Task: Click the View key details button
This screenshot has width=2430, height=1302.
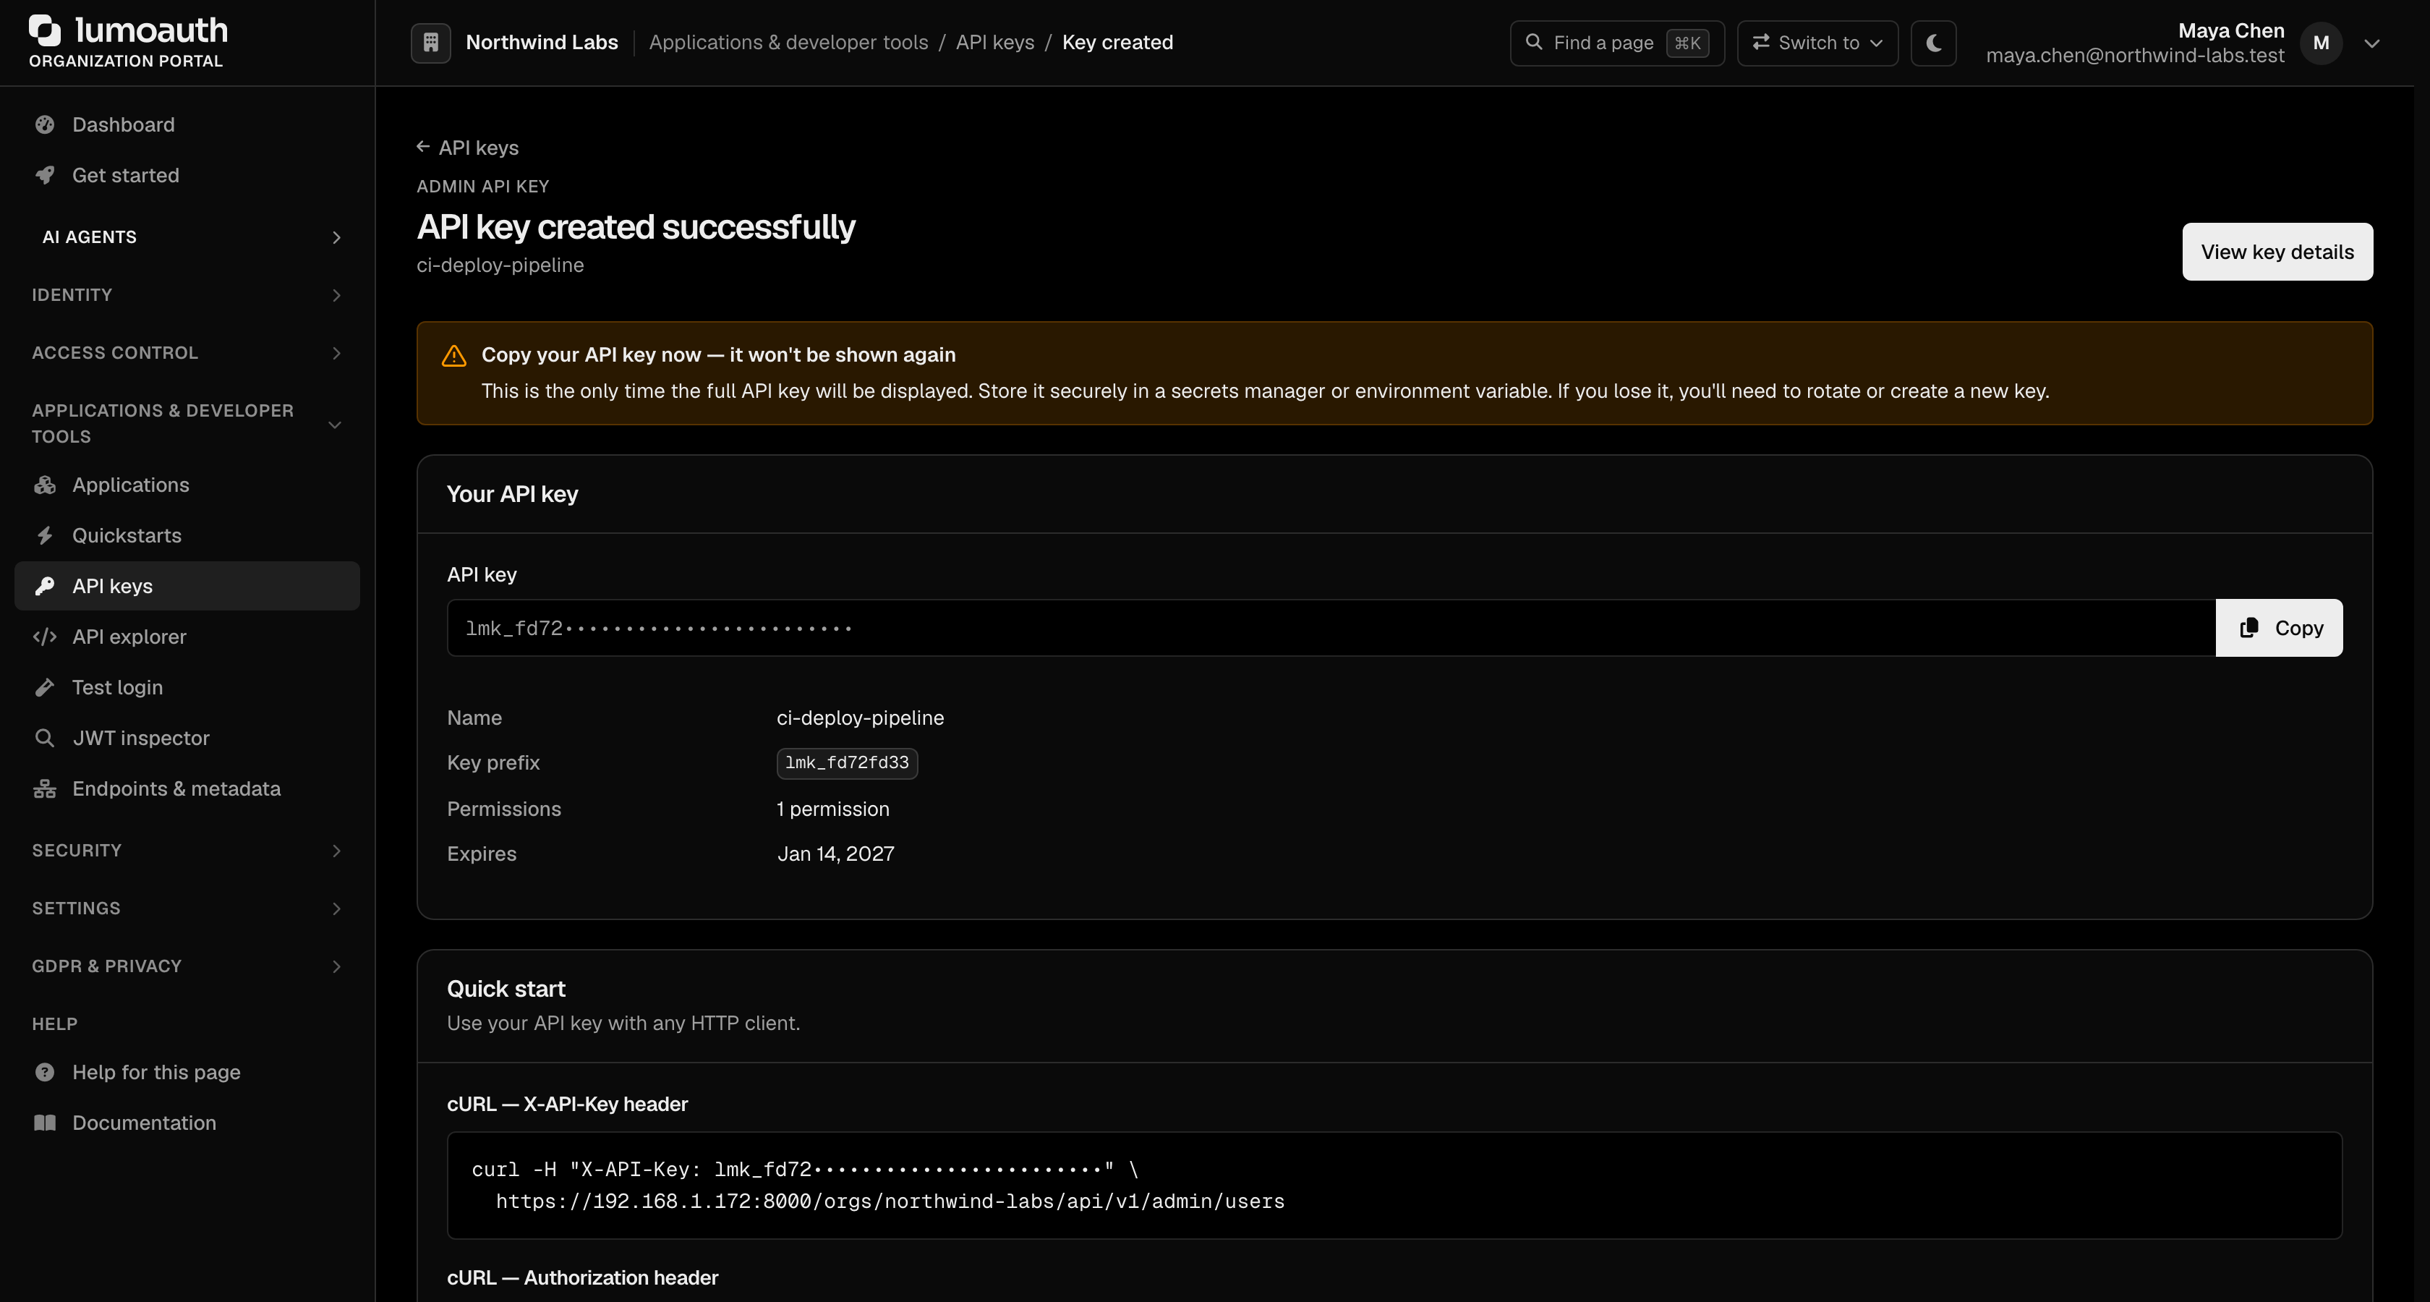Action: pos(2277,252)
